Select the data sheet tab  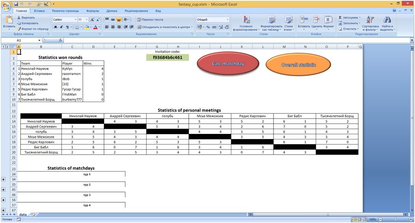point(23,215)
